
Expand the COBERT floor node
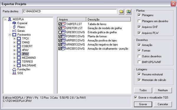coord(14,46)
